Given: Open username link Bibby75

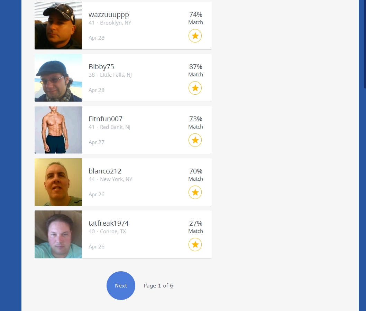Looking at the screenshot, I should point(101,67).
